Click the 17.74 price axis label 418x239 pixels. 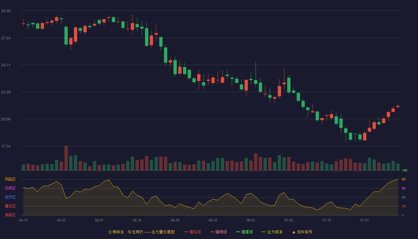point(6,146)
